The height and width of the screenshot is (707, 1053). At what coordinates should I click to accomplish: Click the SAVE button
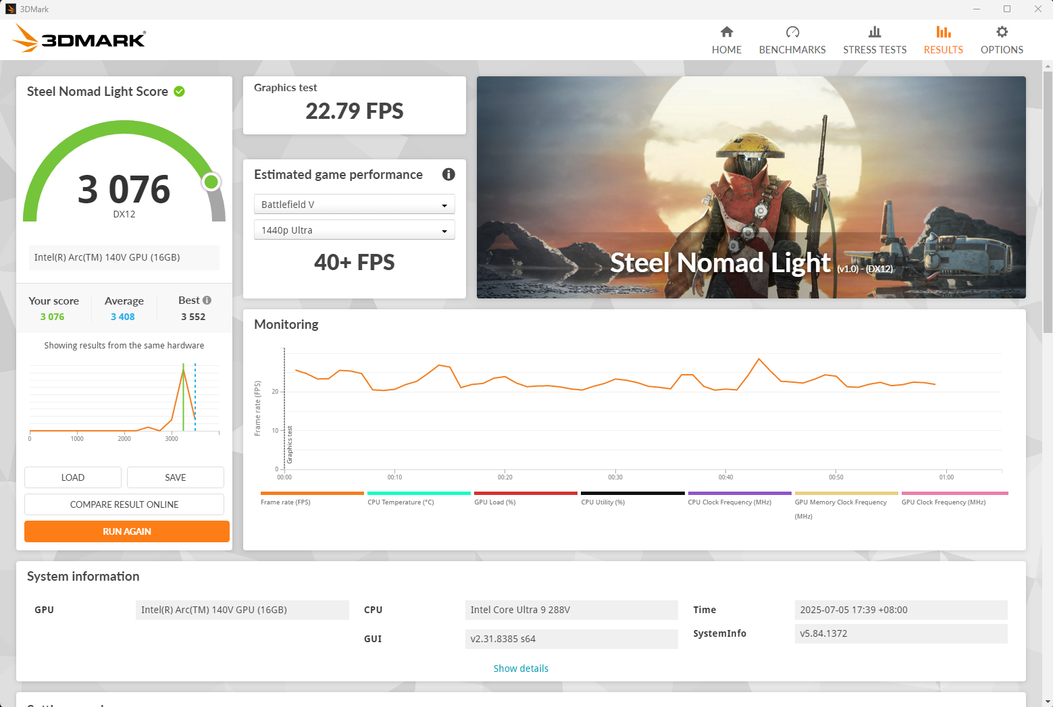click(x=176, y=477)
